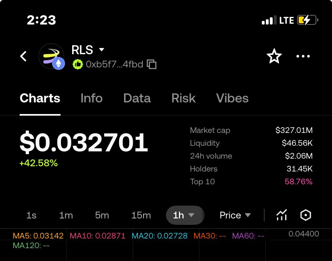Open the chart indicators icon
This screenshot has width=332, height=261.
click(282, 215)
